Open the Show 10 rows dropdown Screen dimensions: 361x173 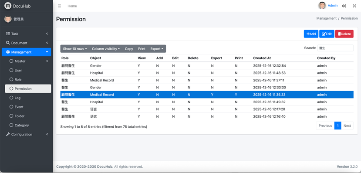pyautogui.click(x=75, y=49)
